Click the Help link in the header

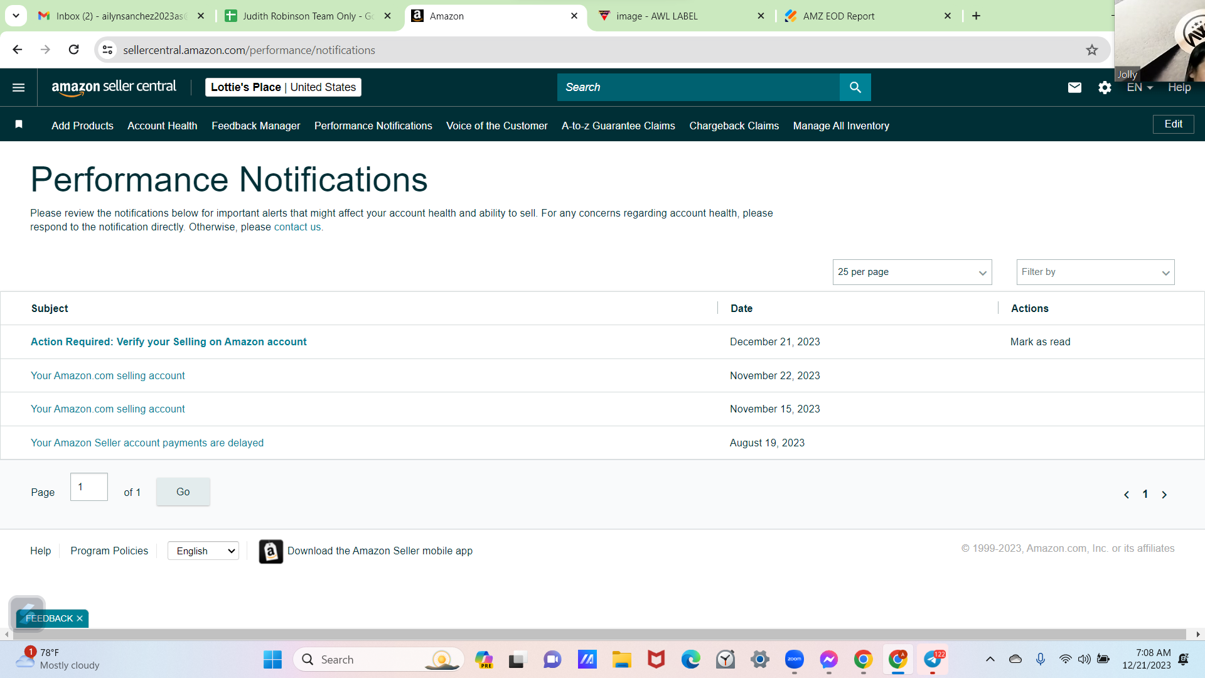1179,87
